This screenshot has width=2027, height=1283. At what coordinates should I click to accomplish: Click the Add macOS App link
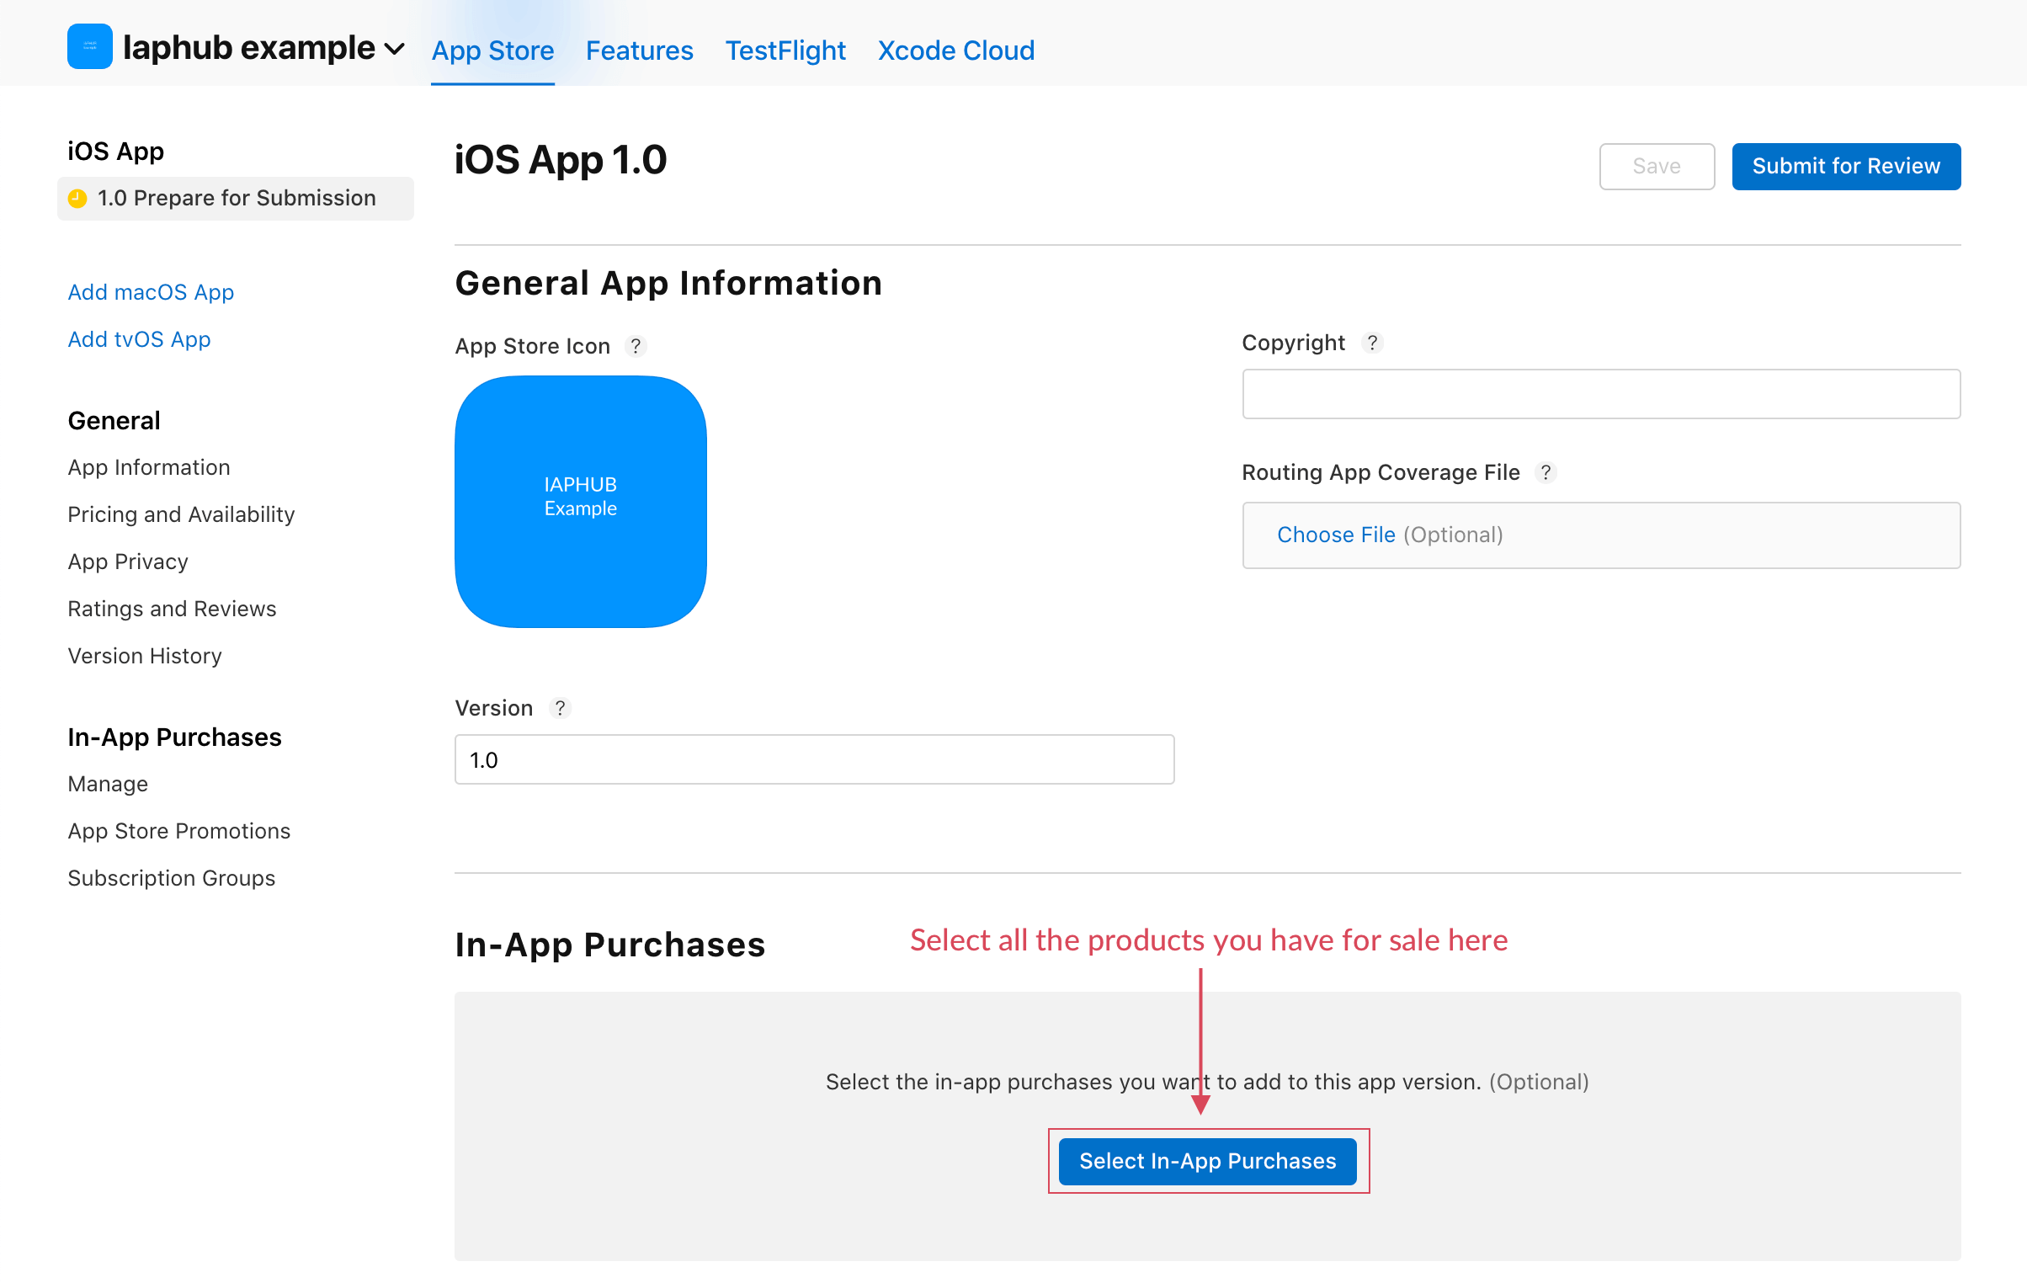151,292
